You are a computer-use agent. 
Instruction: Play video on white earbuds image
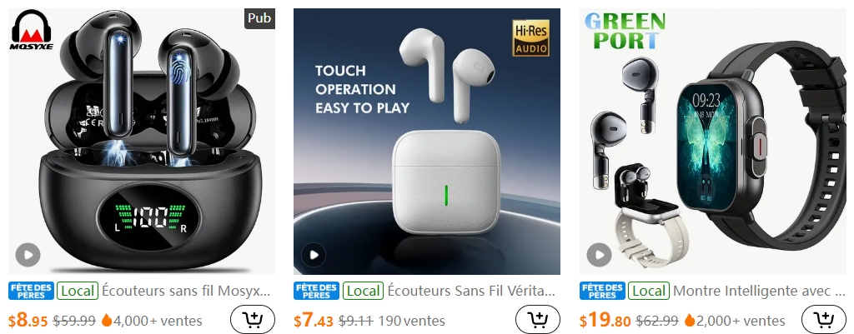pyautogui.click(x=314, y=255)
